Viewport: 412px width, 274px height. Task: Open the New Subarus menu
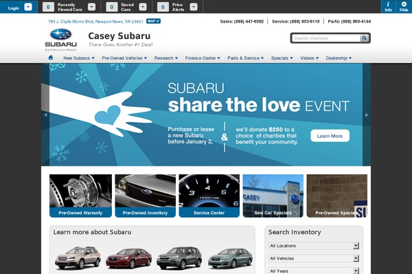click(79, 58)
